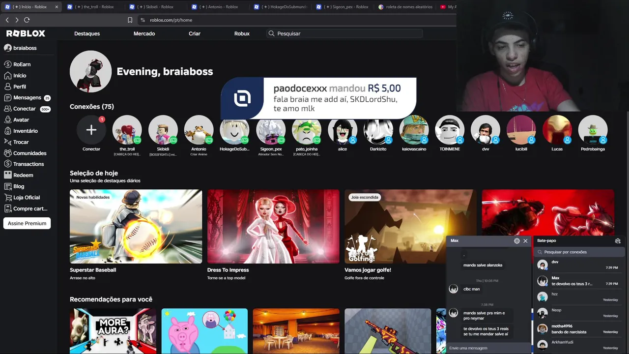Open ArkhamYudi conversation in Bate-papo
The width and height of the screenshot is (629, 354).
pyautogui.click(x=579, y=345)
